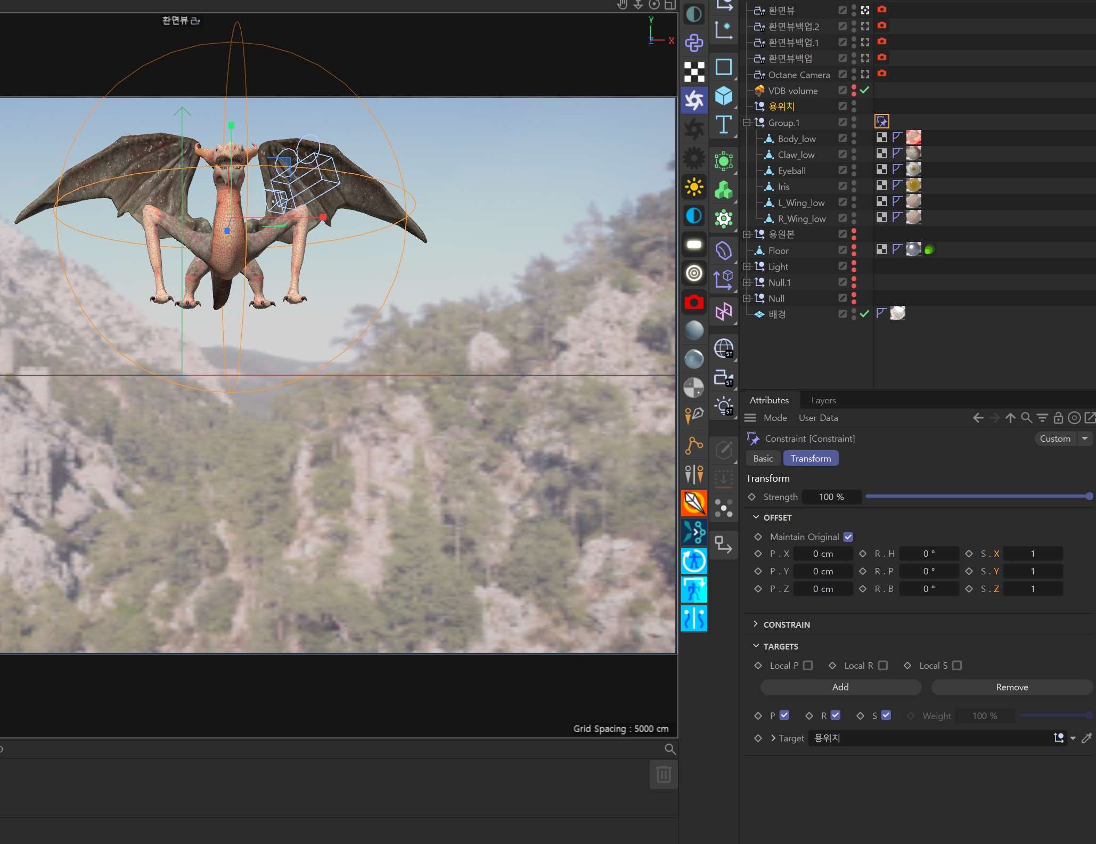Select the Text spline tool icon
This screenshot has width=1096, height=844.
pos(723,125)
